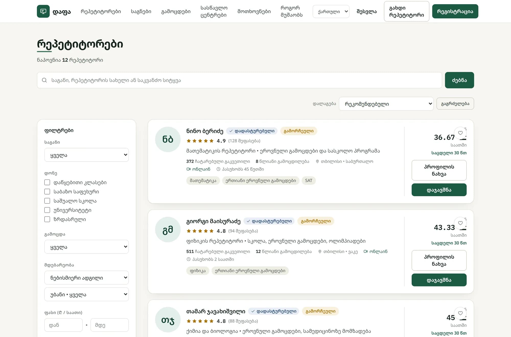This screenshot has width=511, height=337.
Task: Check the საბაზო საფეხური checkbox
Action: [47, 192]
